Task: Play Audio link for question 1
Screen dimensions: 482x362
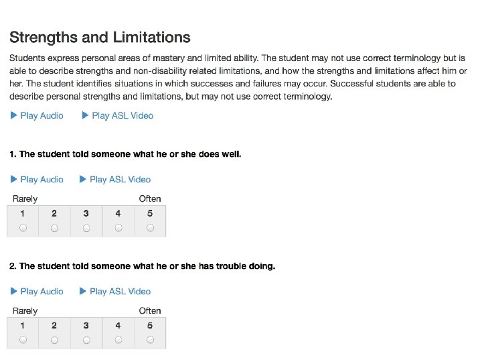Action: tap(42, 179)
